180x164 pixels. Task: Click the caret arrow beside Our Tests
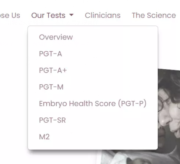[x=71, y=15]
